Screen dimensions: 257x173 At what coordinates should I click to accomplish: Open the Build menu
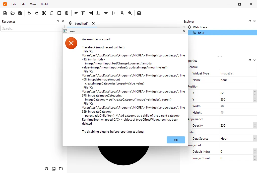[x=44, y=4]
